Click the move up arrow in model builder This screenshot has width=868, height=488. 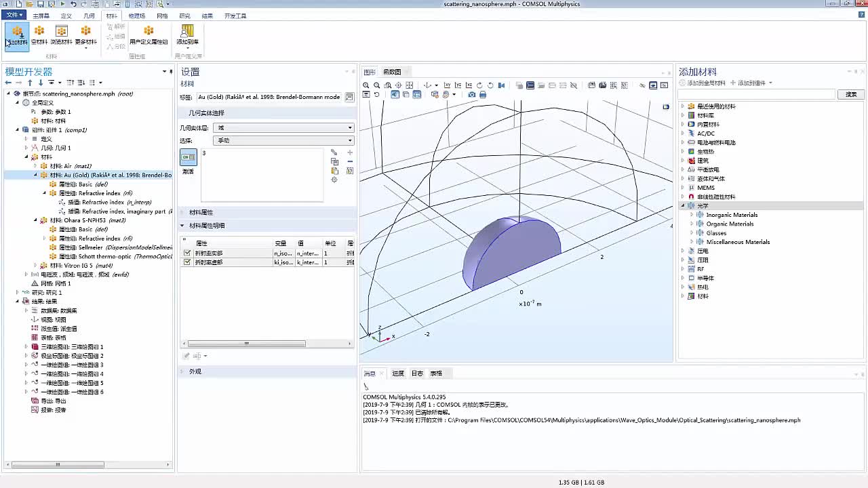30,83
